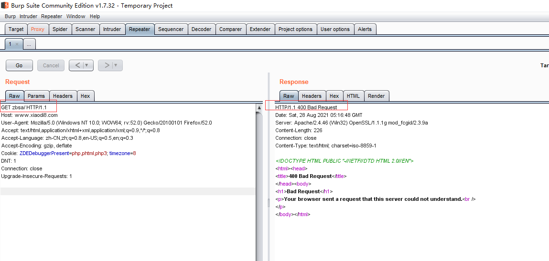
Task: Switch to the Target tab
Action: [16, 30]
